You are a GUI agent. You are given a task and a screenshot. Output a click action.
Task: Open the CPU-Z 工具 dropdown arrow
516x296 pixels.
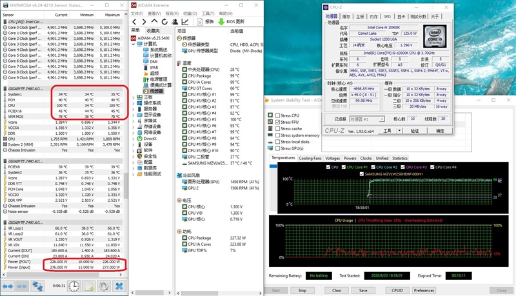pos(399,130)
